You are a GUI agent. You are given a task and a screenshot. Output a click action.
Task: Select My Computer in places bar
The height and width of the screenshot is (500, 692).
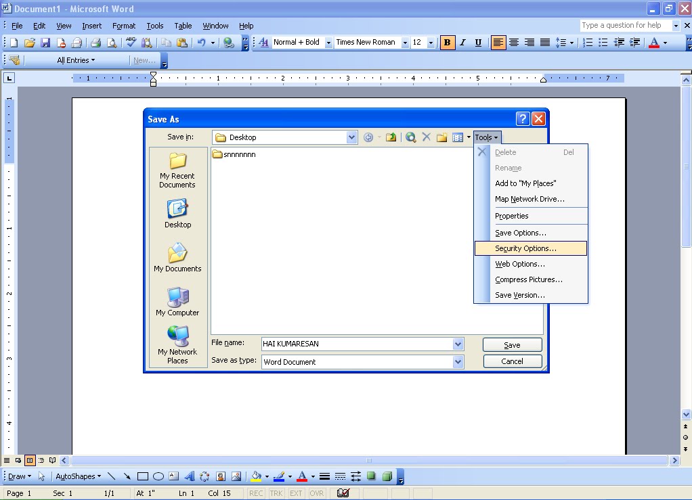point(177,302)
